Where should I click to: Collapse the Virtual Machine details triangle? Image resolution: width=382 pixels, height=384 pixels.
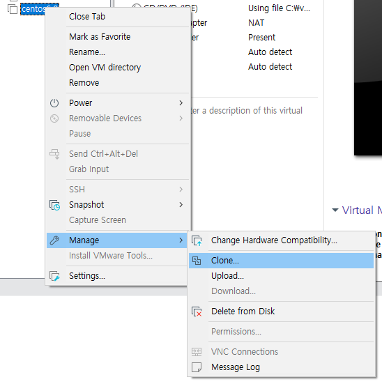click(335, 210)
